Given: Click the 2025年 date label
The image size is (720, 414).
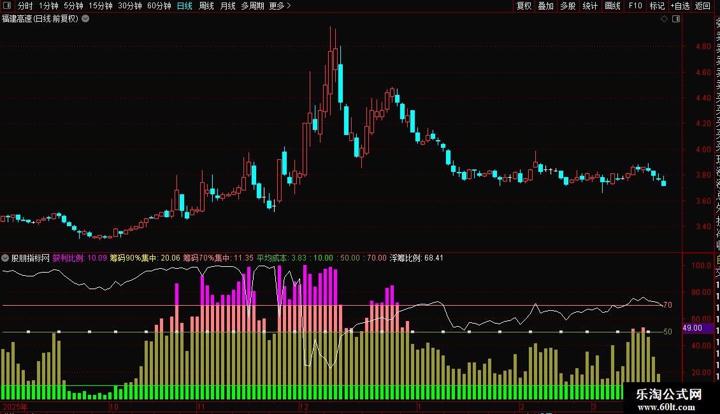Looking at the screenshot, I should [x=15, y=406].
